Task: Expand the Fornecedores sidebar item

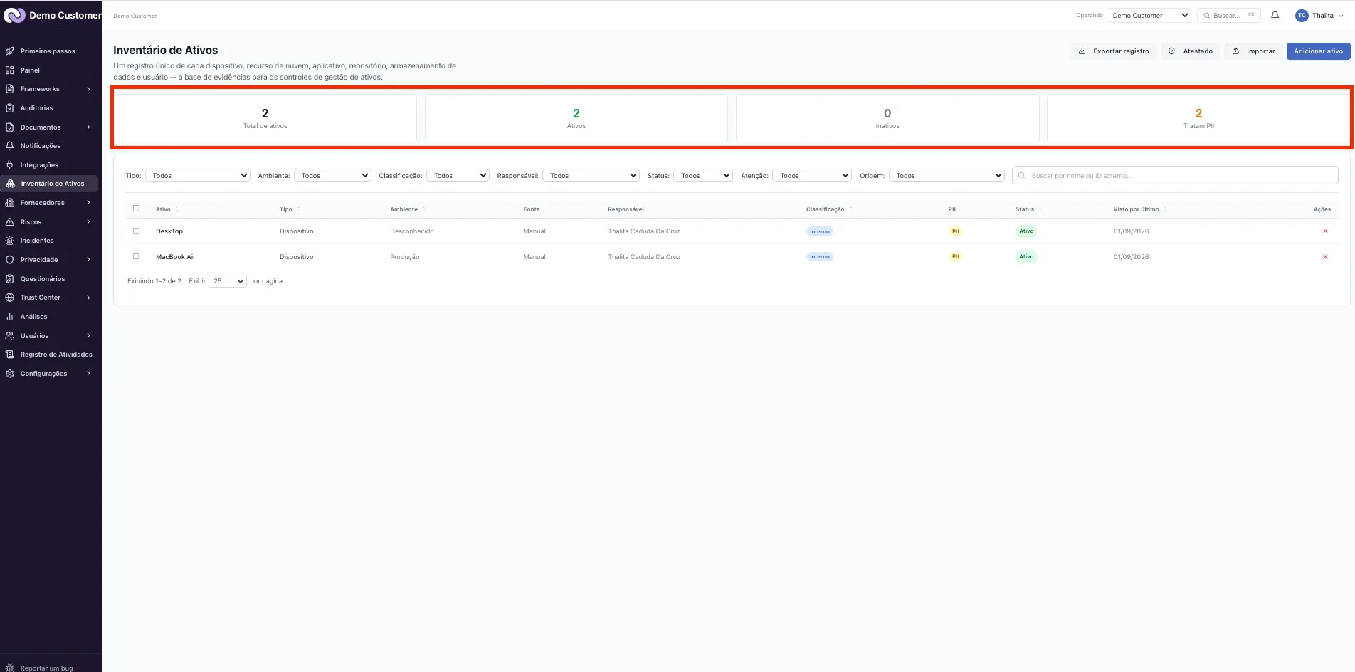Action: [x=50, y=203]
